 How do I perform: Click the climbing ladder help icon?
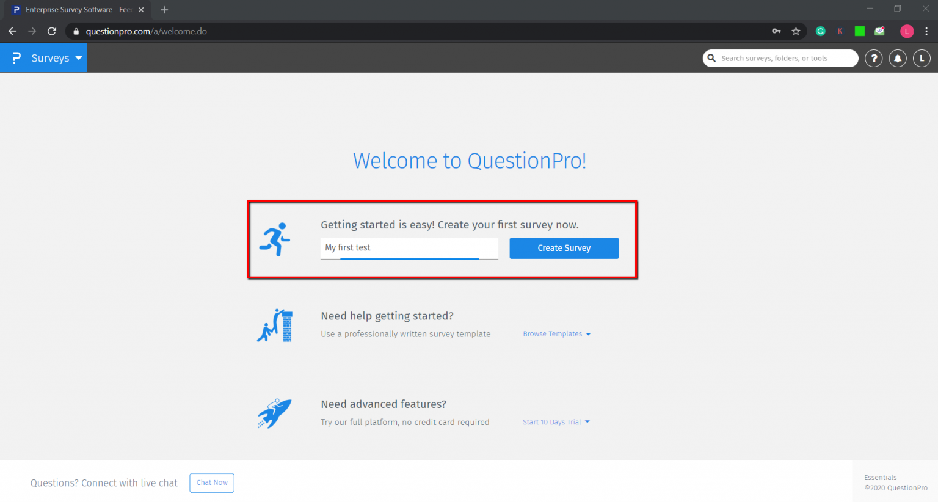click(275, 325)
